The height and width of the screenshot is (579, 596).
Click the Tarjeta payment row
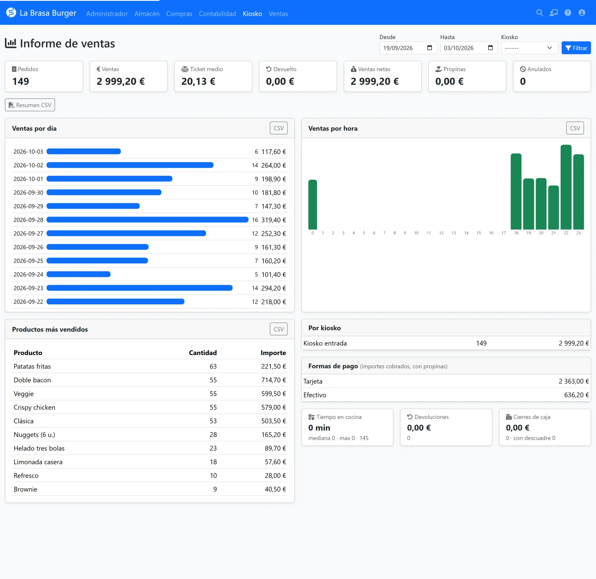click(x=446, y=381)
